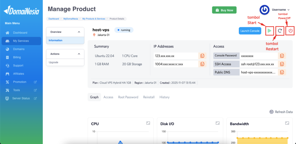Click the Promotion percent icon
The width and height of the screenshot is (296, 144).
pyautogui.click(x=7, y=82)
